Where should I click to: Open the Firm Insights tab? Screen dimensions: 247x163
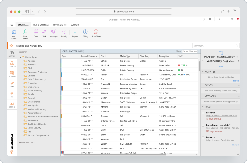point(60,25)
